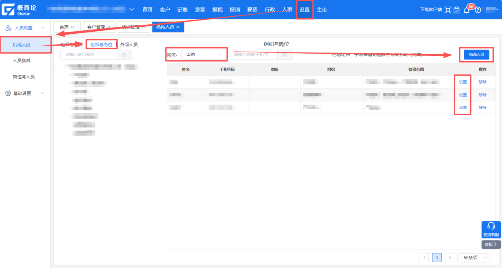
Task: Close the 客户管理 tab
Action: pyautogui.click(x=109, y=27)
